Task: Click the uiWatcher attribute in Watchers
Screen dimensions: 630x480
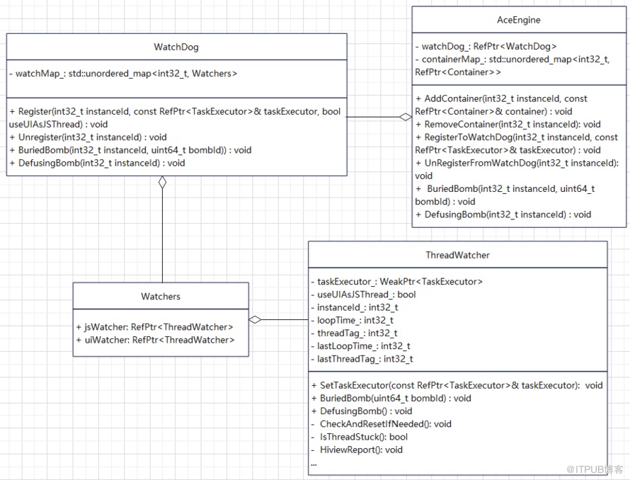Action: coord(156,340)
